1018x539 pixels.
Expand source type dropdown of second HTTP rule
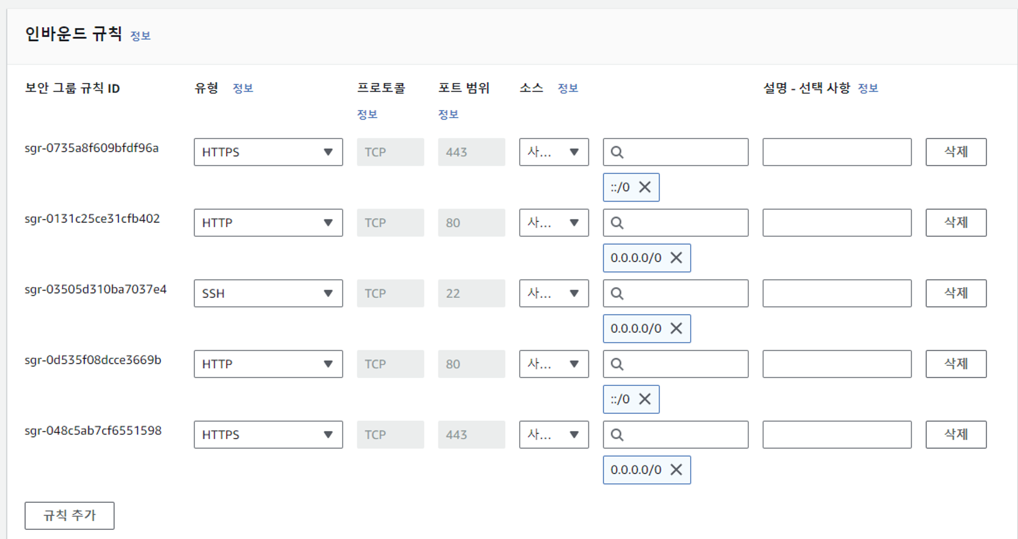click(x=554, y=364)
